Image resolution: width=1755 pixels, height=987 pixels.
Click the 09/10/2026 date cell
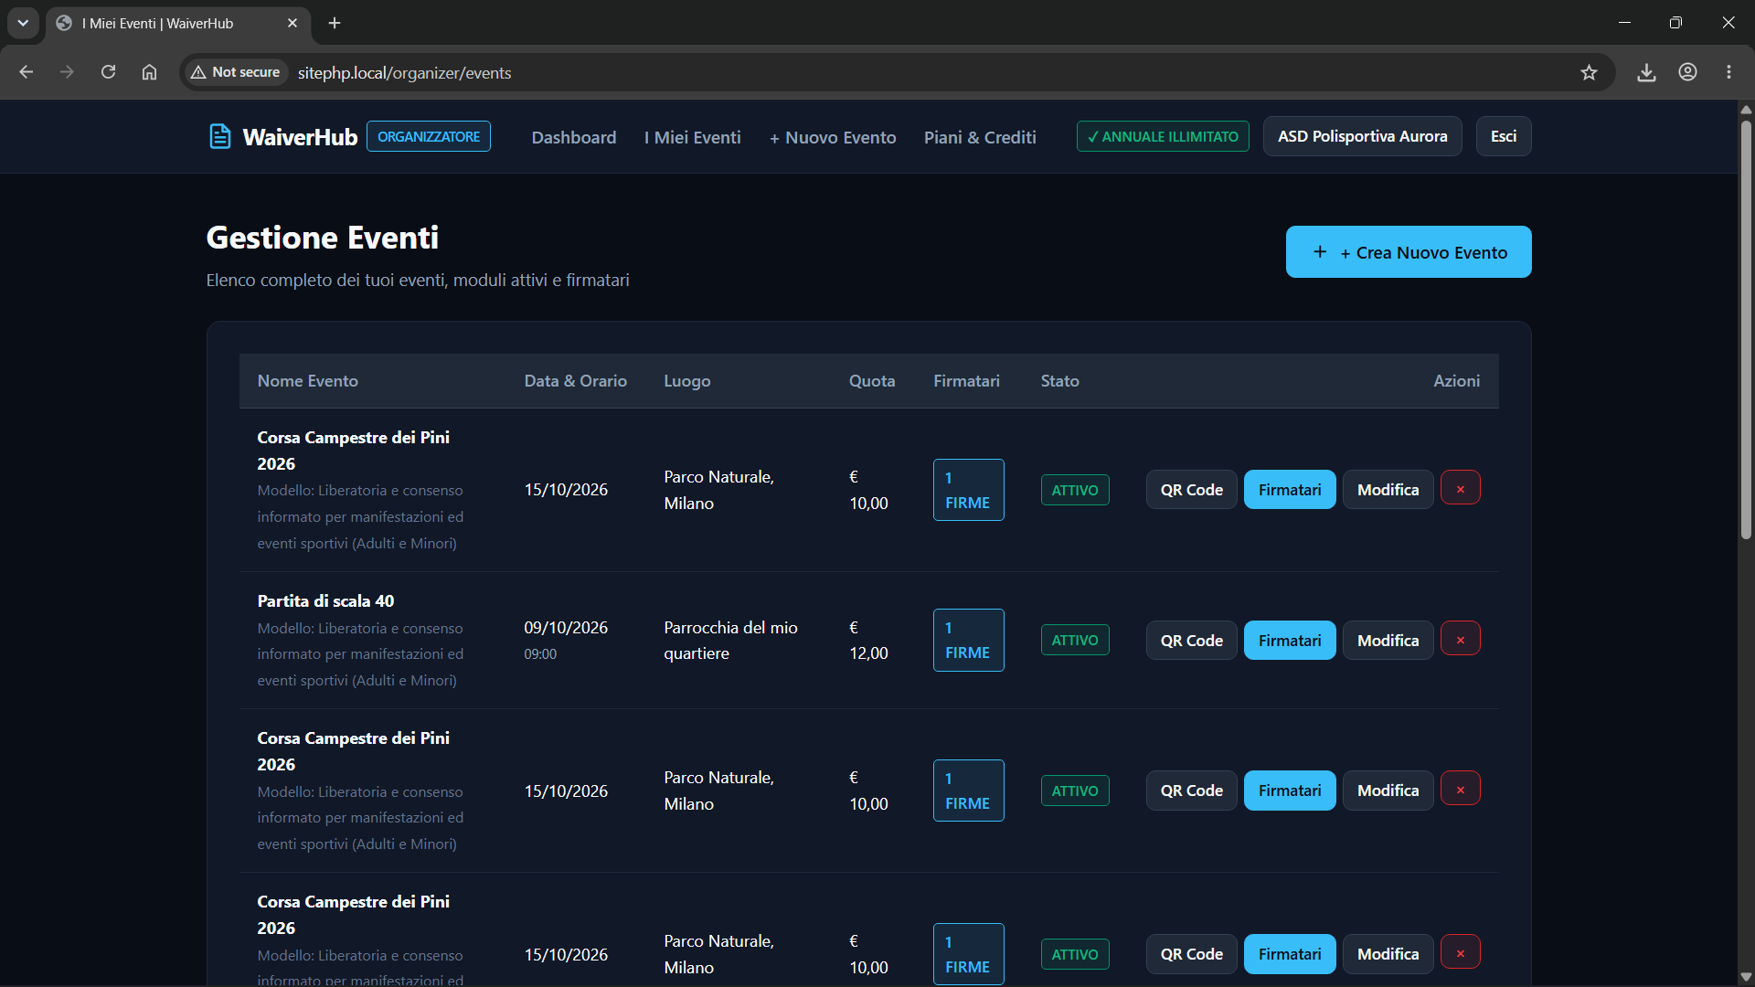click(566, 628)
